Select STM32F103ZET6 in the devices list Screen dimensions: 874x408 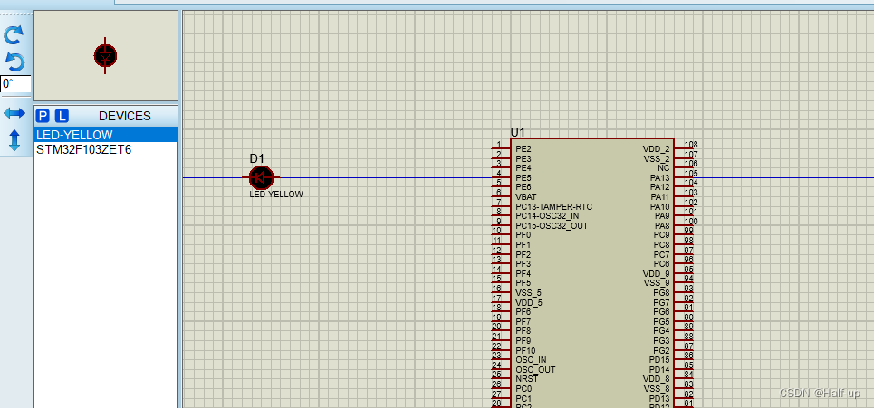[105, 150]
